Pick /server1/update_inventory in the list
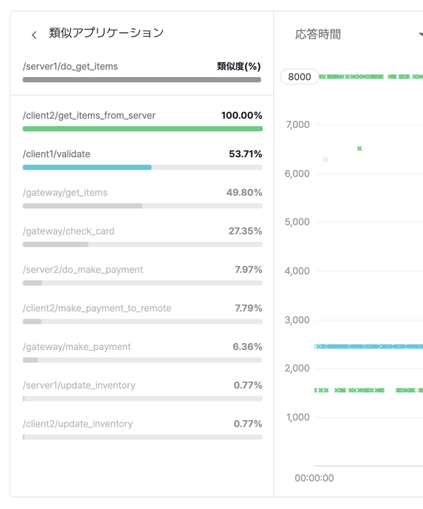 click(79, 385)
